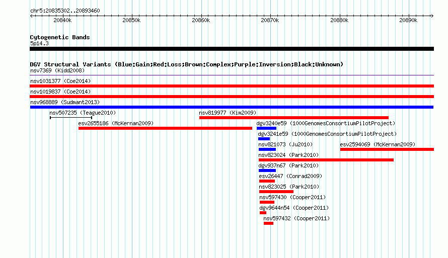Image resolution: width=448 pixels, height=258 pixels.
Task: Select the nsv823025 (Park2010) red bar
Action: [x=276, y=192]
